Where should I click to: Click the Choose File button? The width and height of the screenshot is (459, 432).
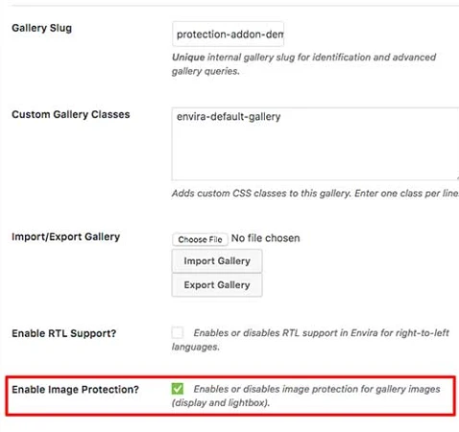(200, 239)
